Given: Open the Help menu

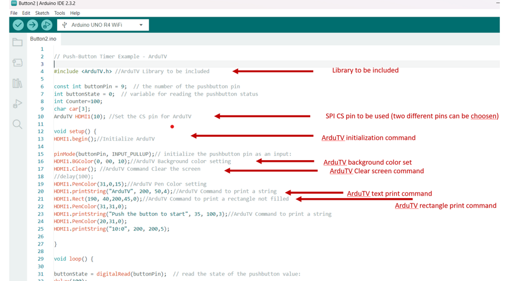Looking at the screenshot, I should [75, 13].
